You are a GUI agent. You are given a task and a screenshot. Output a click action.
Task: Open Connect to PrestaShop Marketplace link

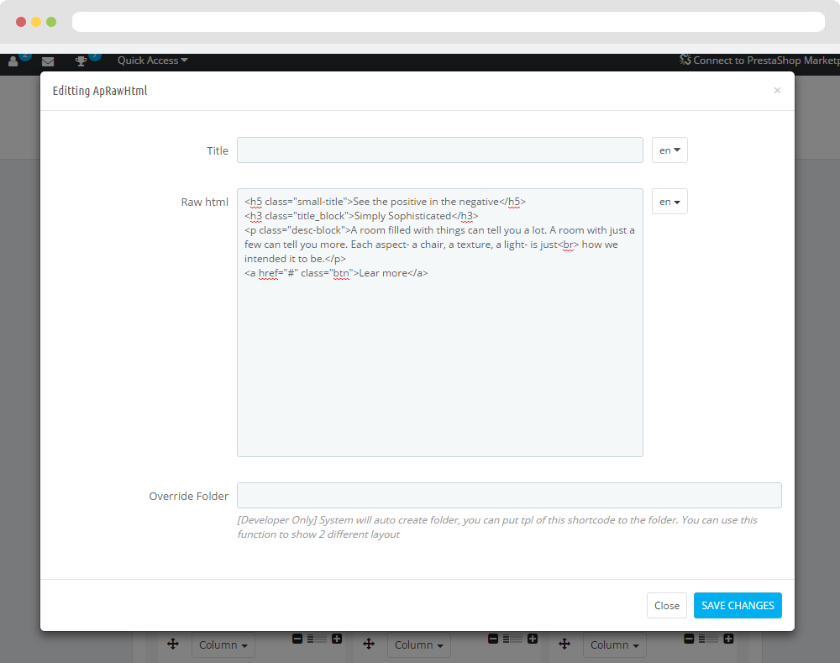pyautogui.click(x=759, y=60)
